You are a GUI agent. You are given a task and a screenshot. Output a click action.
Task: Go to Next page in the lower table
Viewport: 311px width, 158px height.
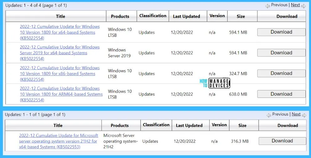pyautogui.click(x=296, y=114)
